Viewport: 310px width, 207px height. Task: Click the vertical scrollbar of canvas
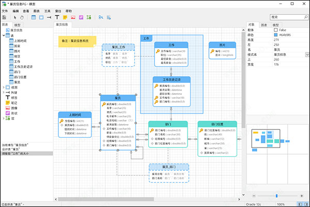[x=243, y=80]
